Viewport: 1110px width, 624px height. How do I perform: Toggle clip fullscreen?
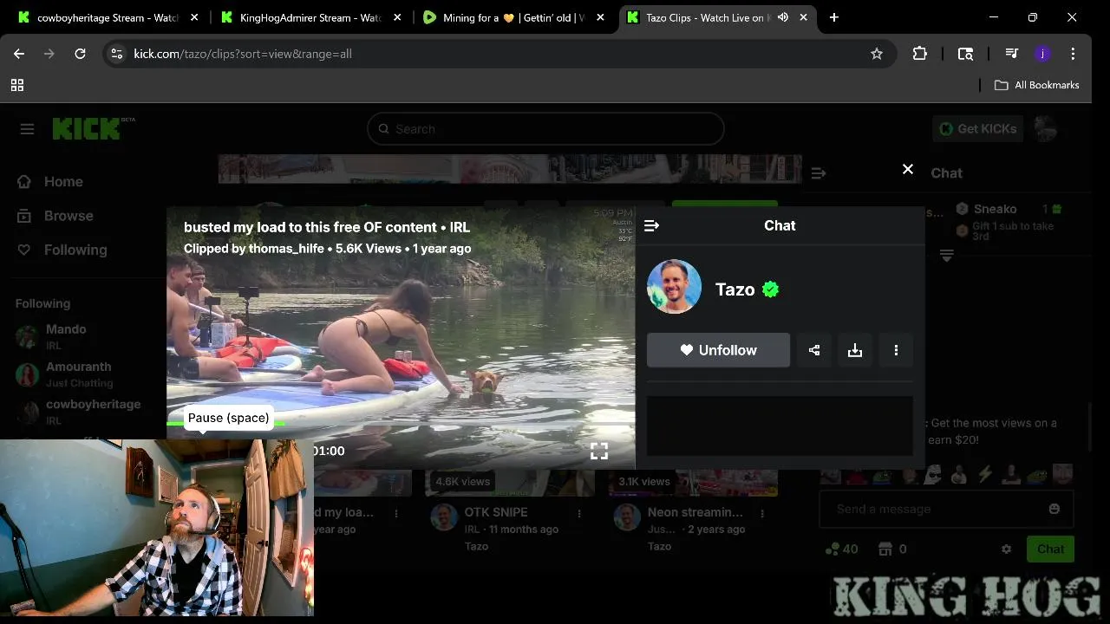[599, 451]
